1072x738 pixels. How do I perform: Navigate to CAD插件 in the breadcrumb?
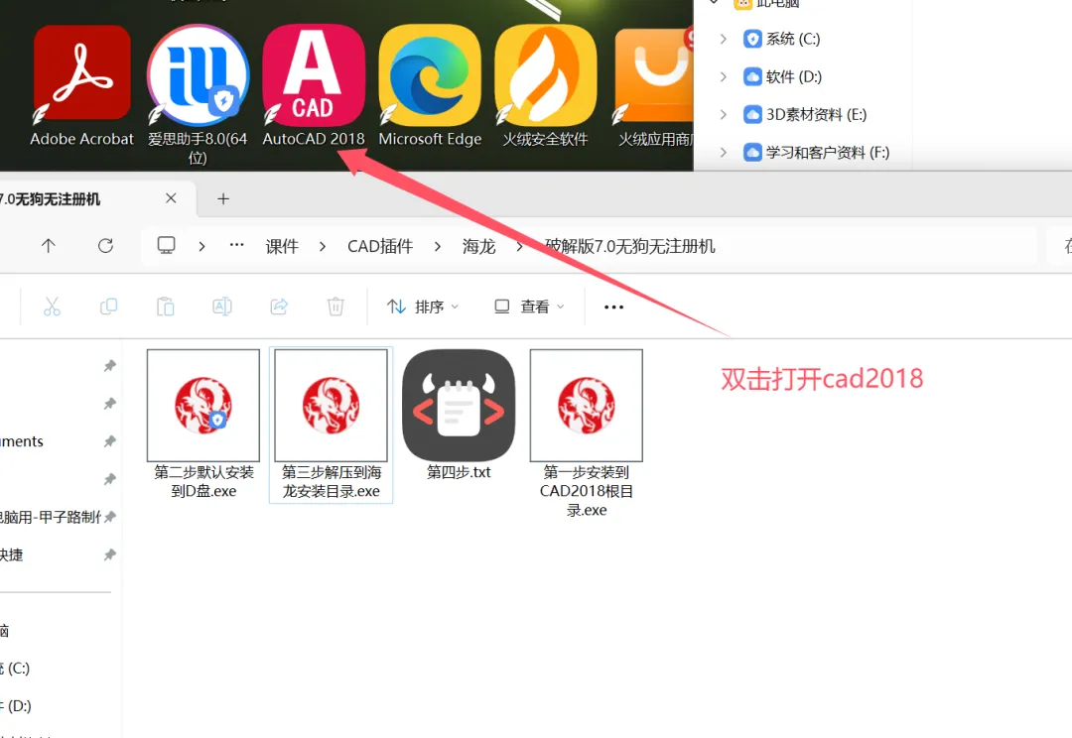tap(380, 246)
